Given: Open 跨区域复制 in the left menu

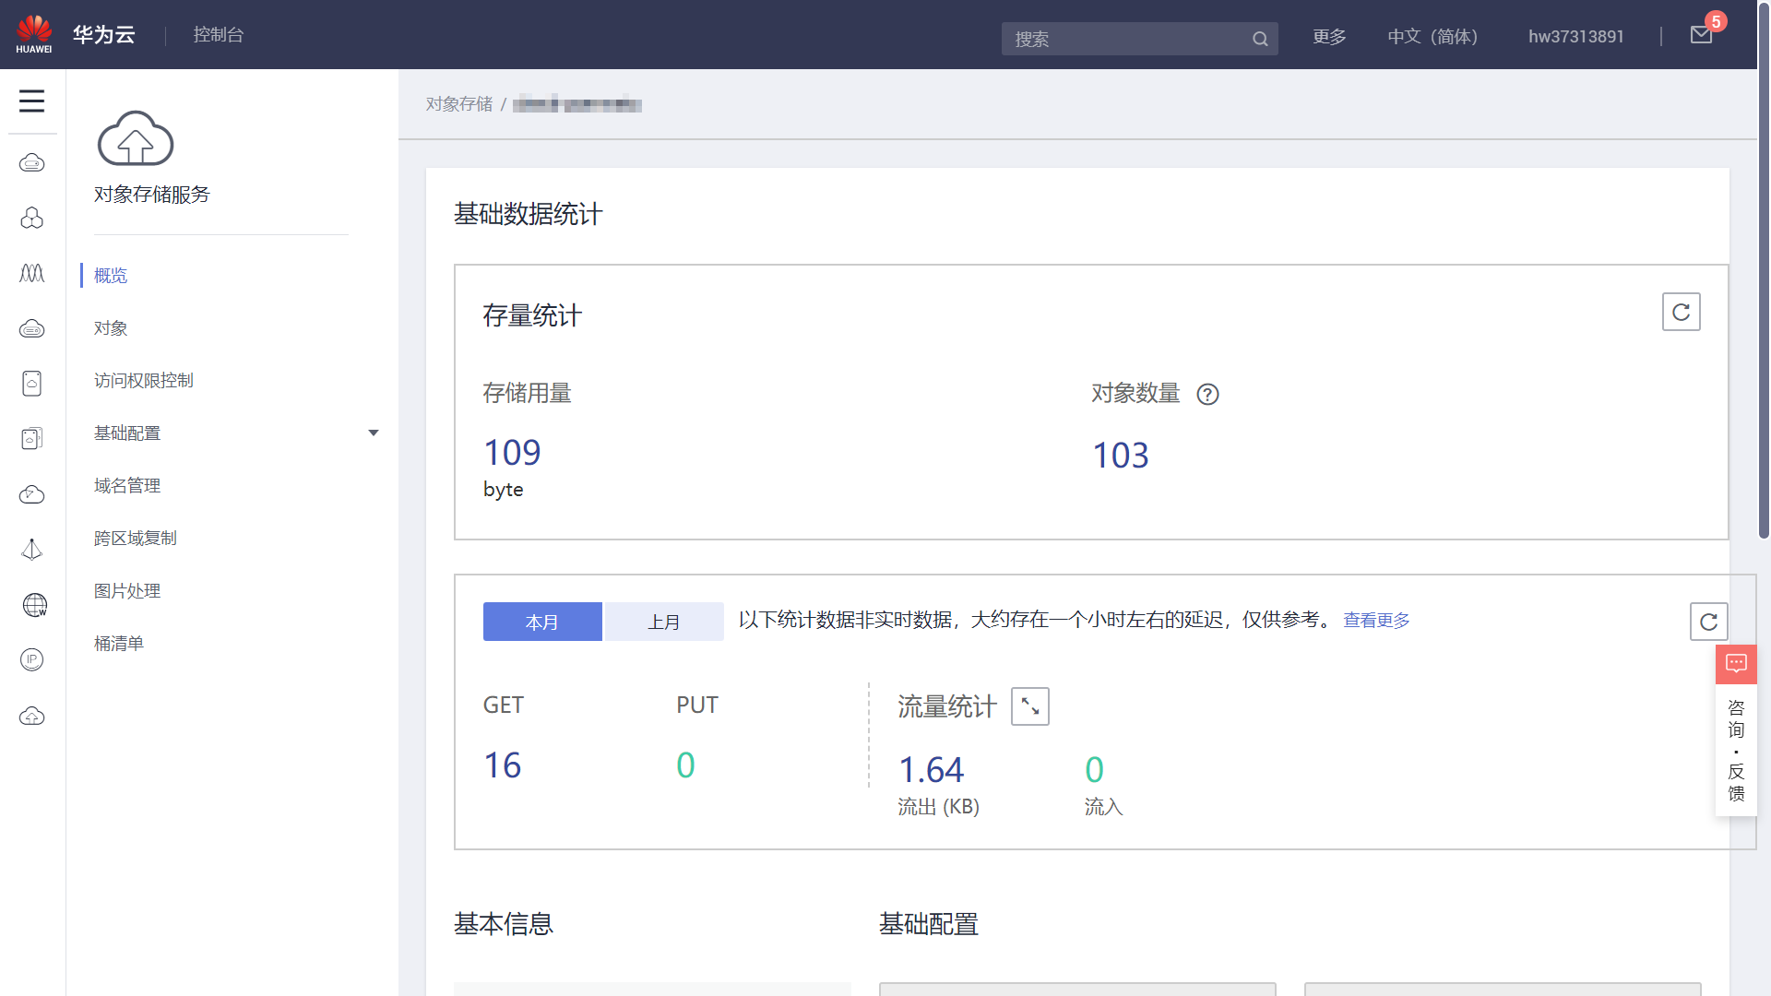Looking at the screenshot, I should coord(135,539).
